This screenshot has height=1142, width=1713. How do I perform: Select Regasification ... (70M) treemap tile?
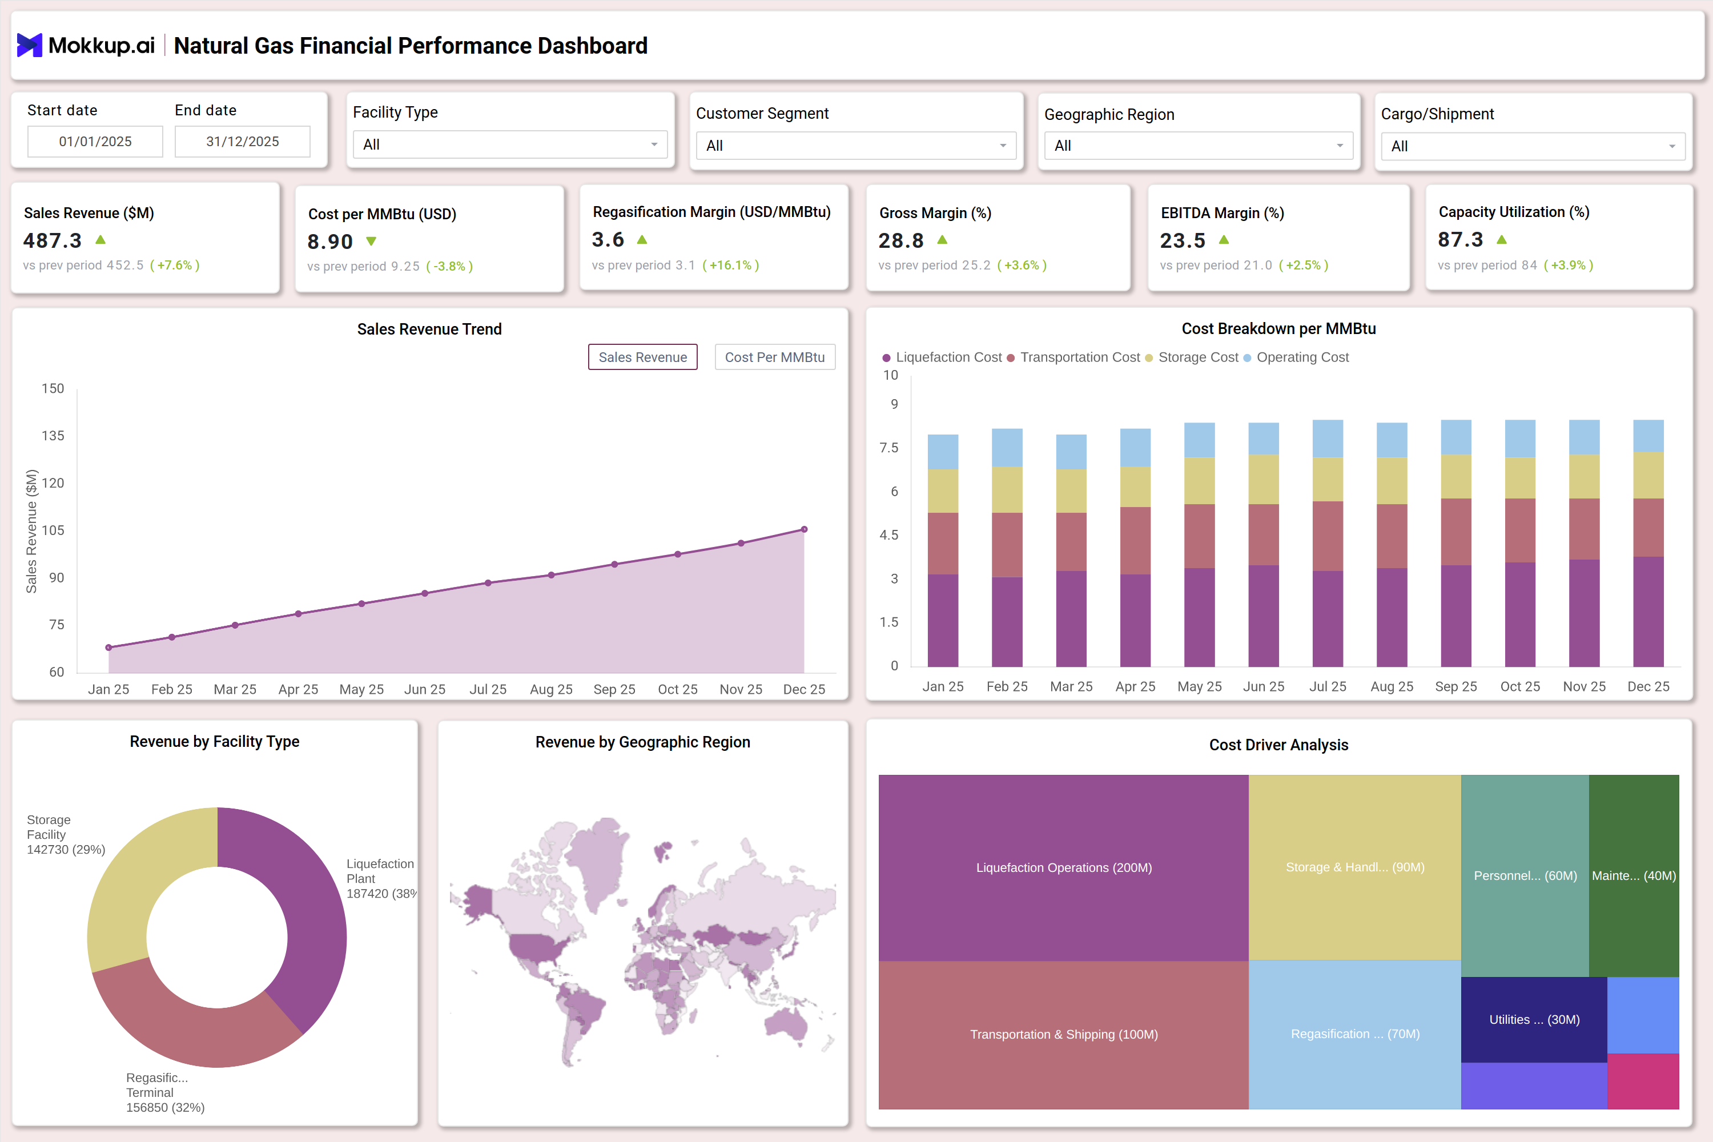point(1354,1034)
